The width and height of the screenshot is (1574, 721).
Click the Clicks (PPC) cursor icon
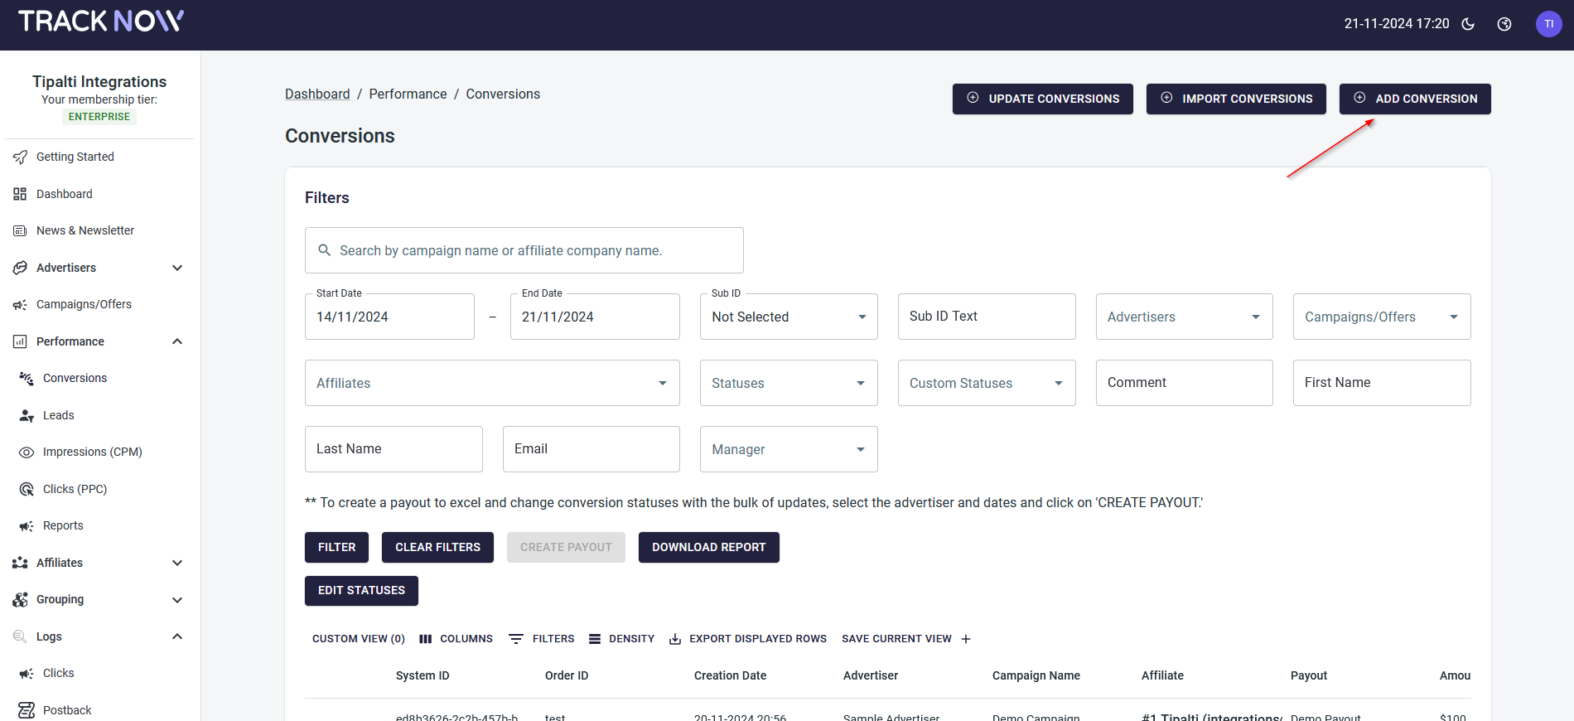(27, 490)
